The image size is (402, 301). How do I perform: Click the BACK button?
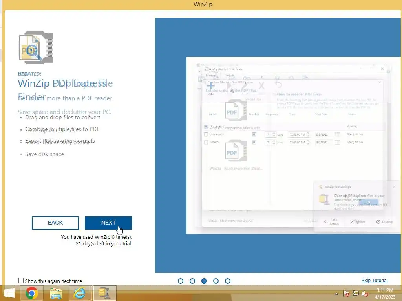(x=55, y=223)
